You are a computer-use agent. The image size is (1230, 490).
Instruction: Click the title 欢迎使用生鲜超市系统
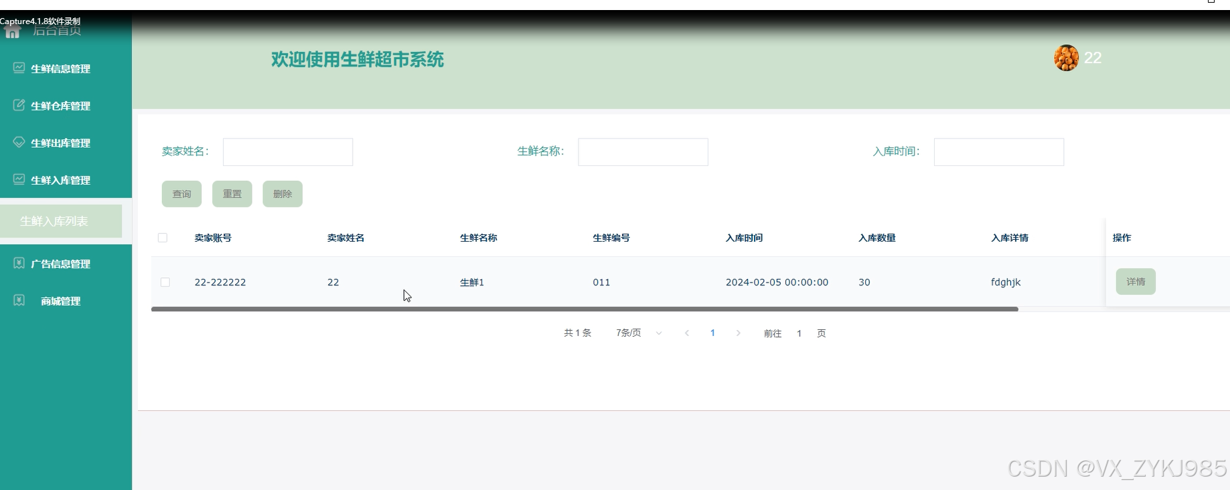click(358, 60)
